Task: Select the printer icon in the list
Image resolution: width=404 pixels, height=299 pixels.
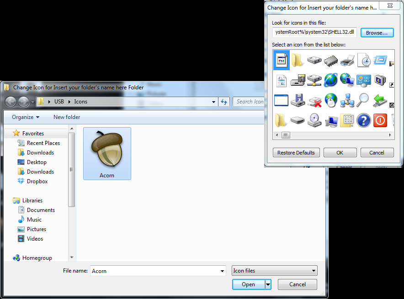Action: 347,60
